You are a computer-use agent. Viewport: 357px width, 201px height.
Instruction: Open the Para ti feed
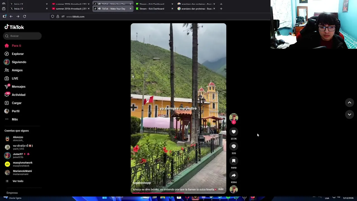pyautogui.click(x=13, y=46)
